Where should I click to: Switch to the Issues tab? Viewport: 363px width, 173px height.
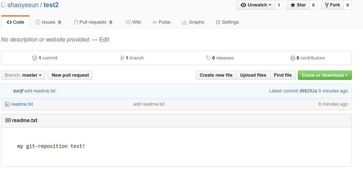(49, 22)
